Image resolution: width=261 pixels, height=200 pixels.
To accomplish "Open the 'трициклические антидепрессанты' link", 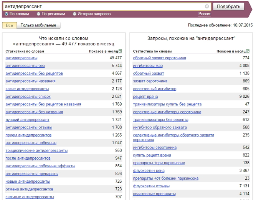I will pos(36,151).
